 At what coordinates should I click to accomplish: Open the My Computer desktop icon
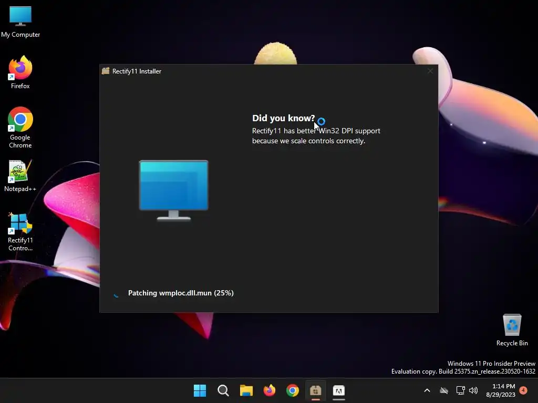click(x=20, y=21)
